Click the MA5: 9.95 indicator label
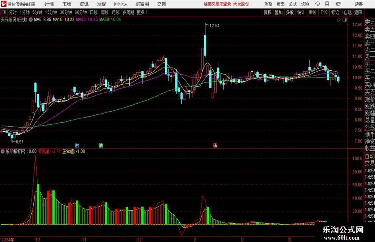 [x=42, y=19]
